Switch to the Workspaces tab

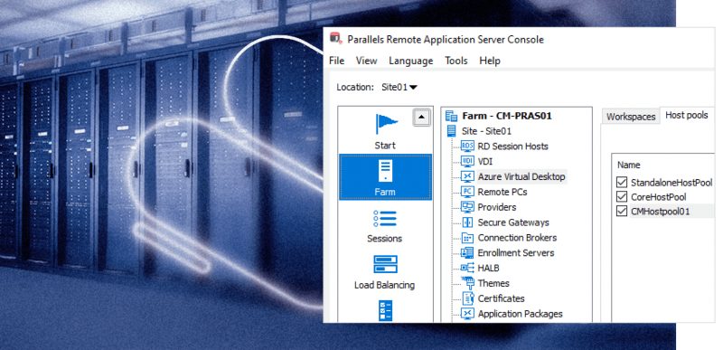point(630,117)
